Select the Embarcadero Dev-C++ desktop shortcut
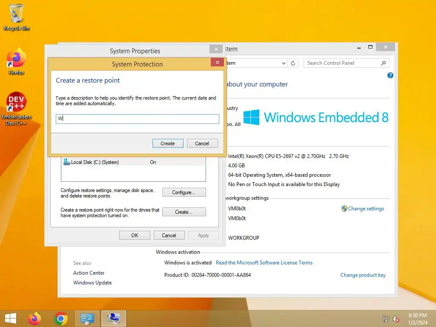The image size is (436, 327). click(x=17, y=109)
